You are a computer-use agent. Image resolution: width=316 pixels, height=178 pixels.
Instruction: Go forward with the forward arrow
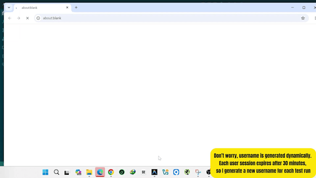click(19, 18)
